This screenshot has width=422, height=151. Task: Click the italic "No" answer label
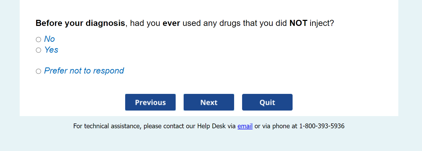coord(49,39)
